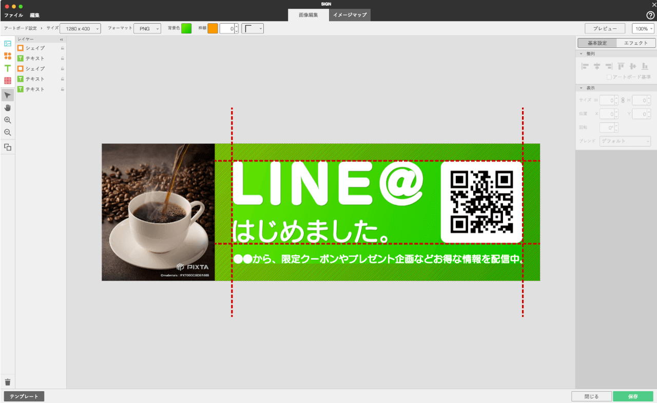The width and height of the screenshot is (657, 403).
Task: Select the green text tool
Action: [x=8, y=68]
